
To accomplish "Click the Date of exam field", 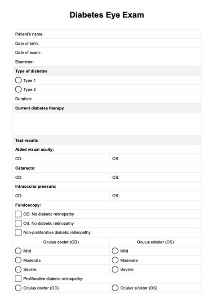I will tap(107, 53).
